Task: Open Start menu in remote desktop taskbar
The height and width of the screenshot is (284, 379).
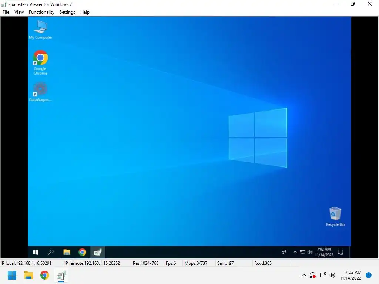Action: point(36,252)
